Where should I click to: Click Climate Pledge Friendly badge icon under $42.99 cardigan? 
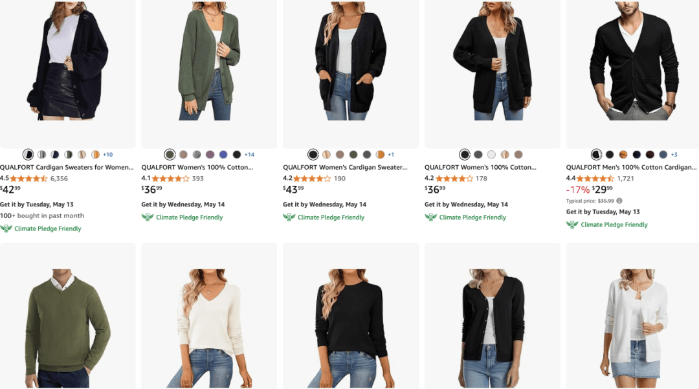(6, 228)
